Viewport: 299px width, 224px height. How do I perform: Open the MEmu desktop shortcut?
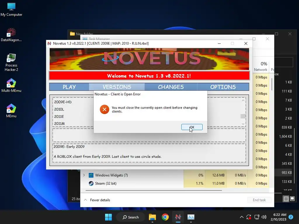pos(11,111)
